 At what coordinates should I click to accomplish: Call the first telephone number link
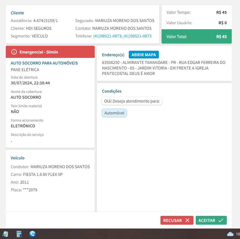(x=108, y=36)
